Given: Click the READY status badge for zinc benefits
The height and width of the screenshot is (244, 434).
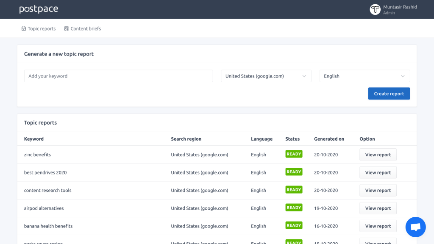Looking at the screenshot, I should [294, 154].
